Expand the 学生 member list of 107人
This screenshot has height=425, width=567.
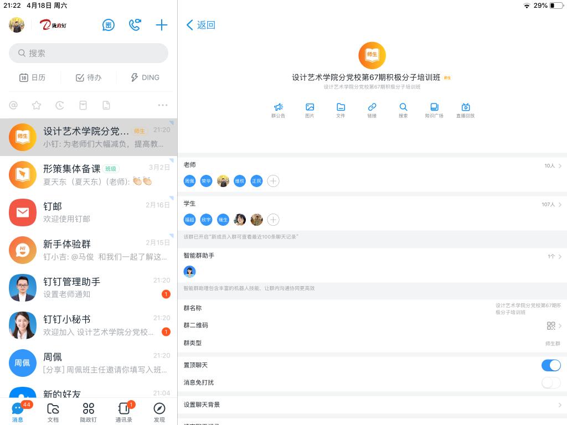tap(551, 204)
